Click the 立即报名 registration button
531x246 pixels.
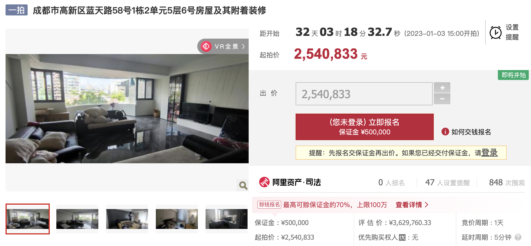point(364,127)
